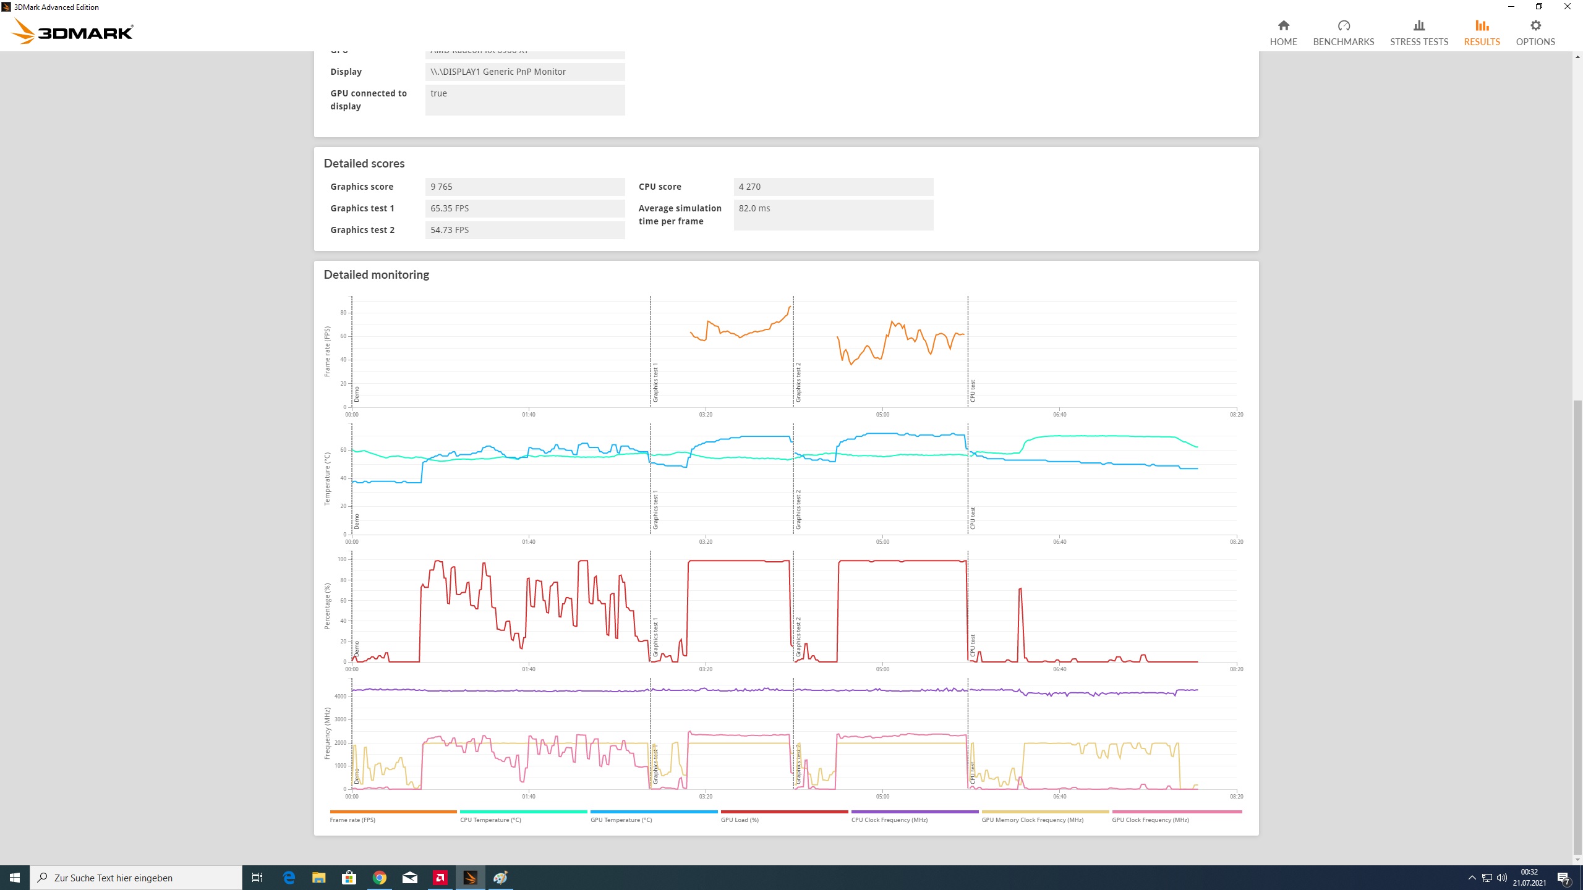Viewport: 1583px width, 890px height.
Task: Click the Graphics score value field
Action: point(524,187)
